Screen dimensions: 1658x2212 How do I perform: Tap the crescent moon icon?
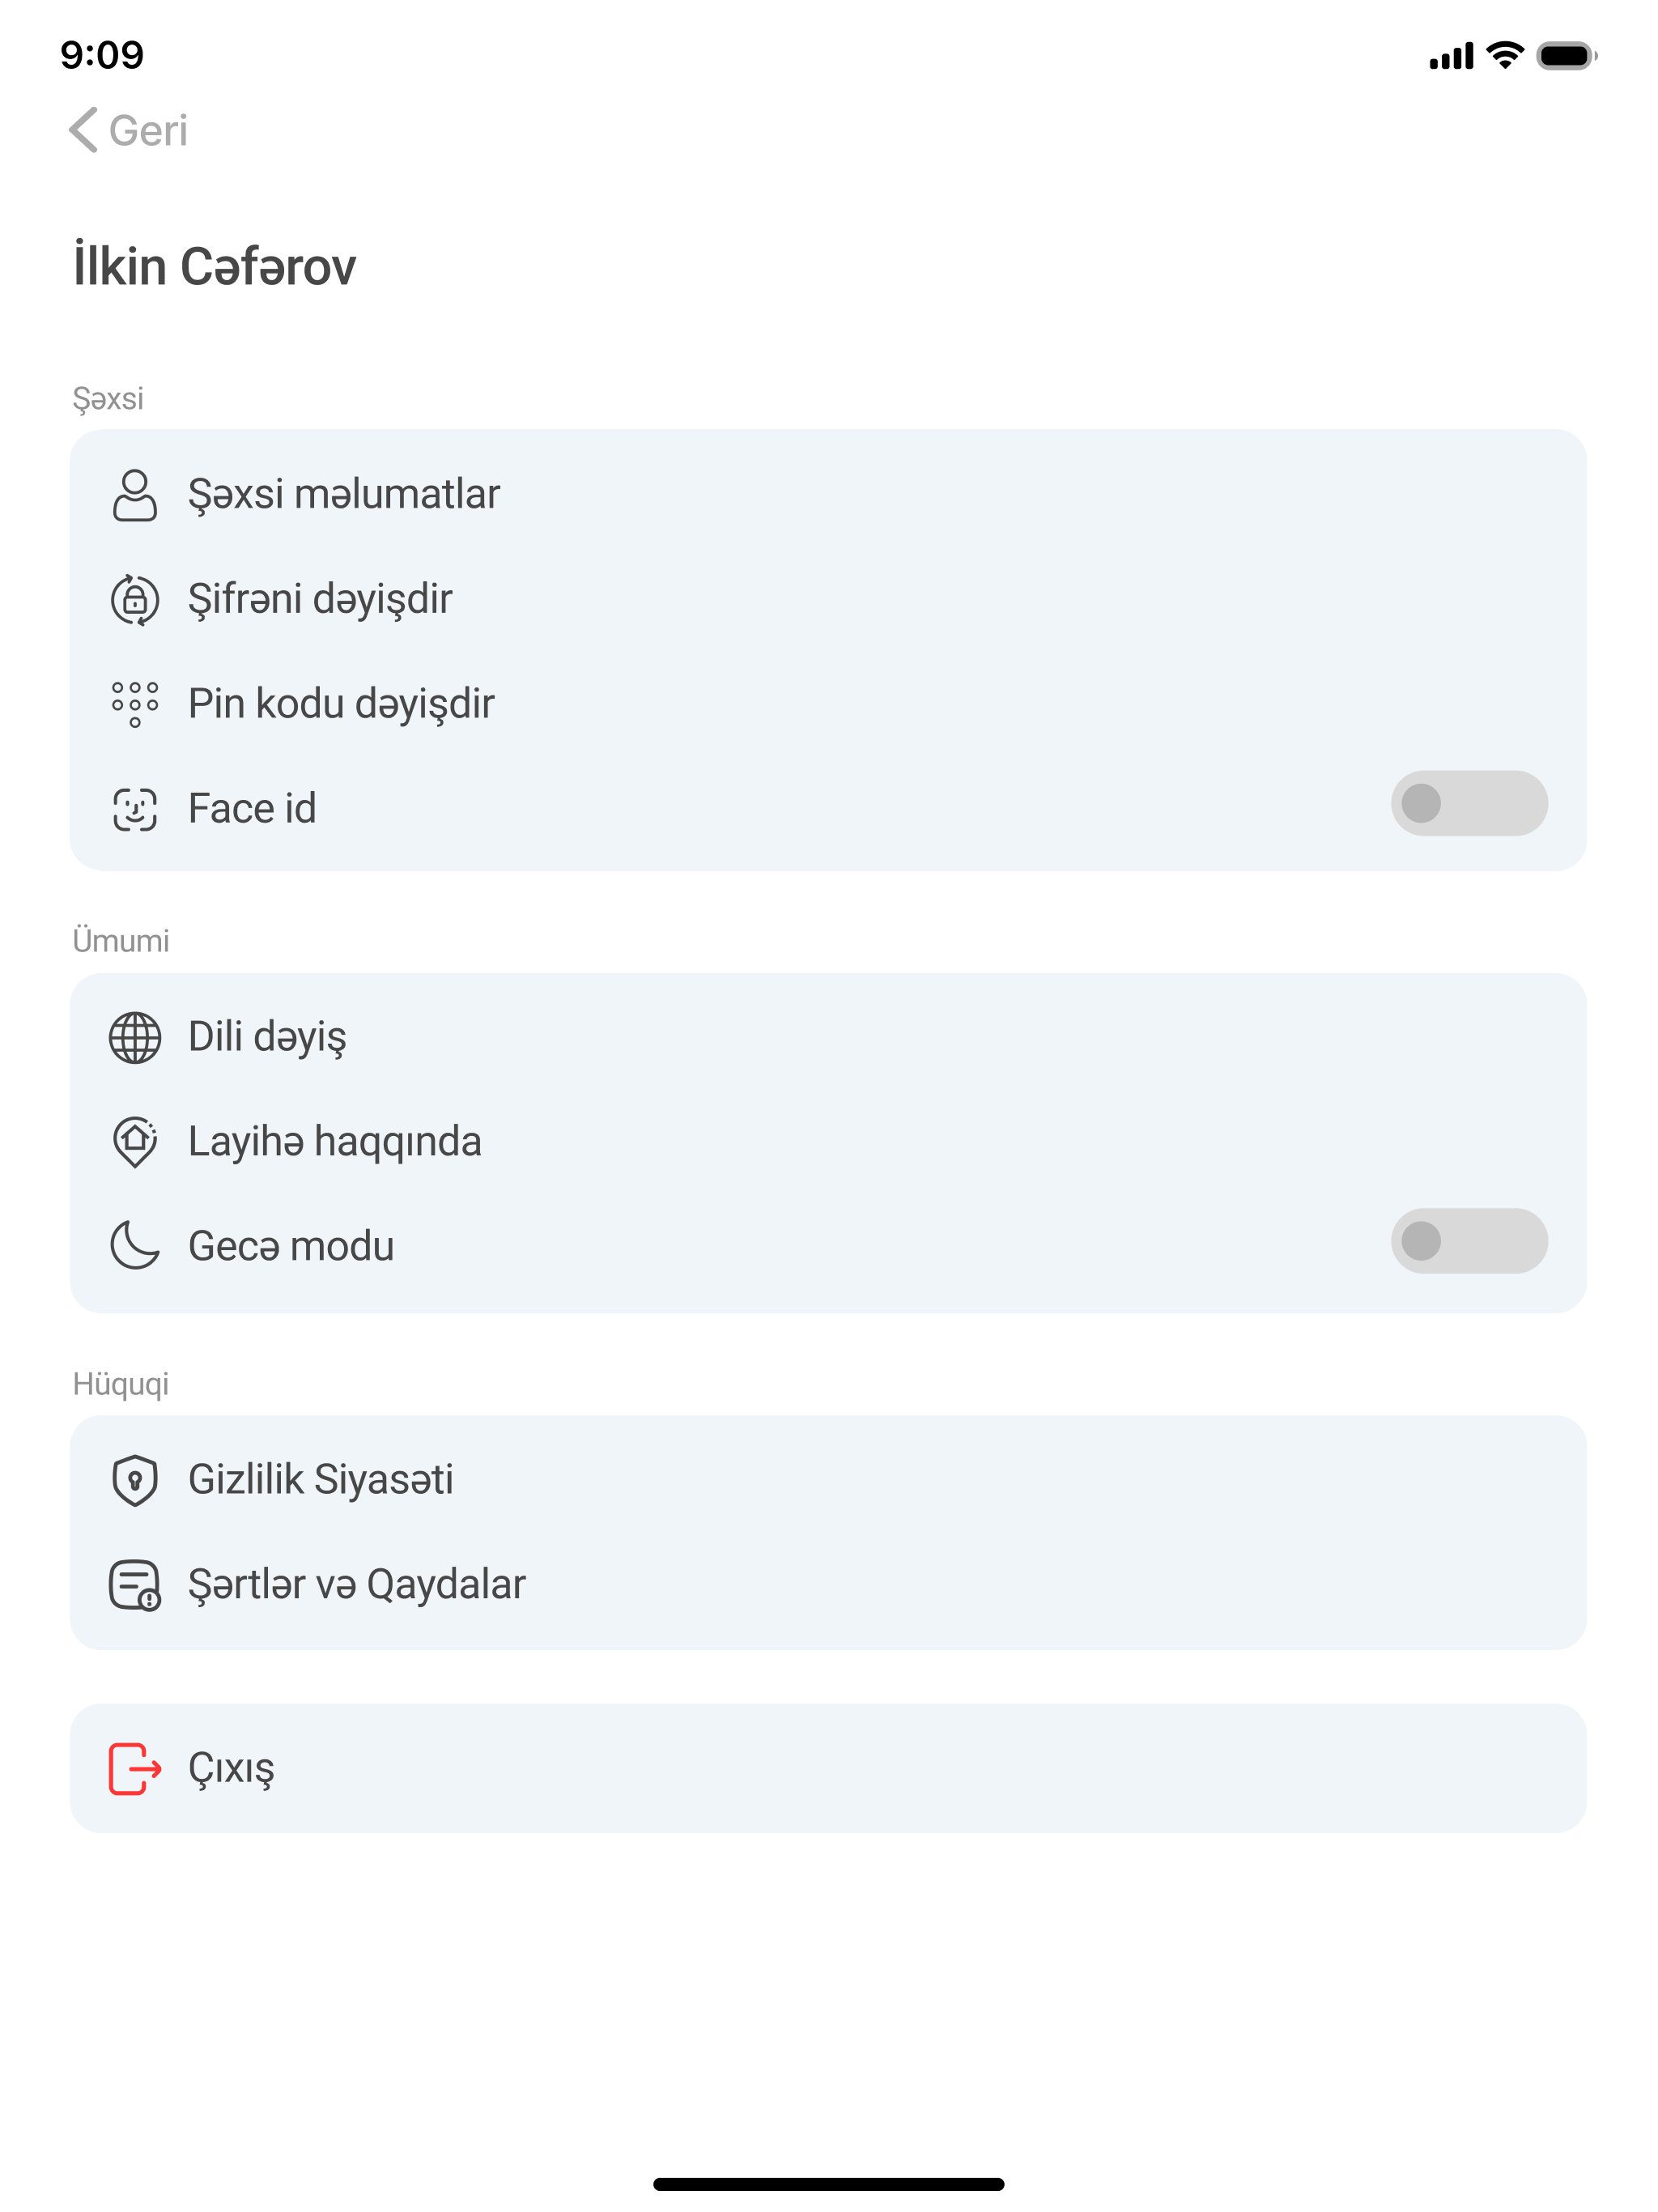point(135,1246)
